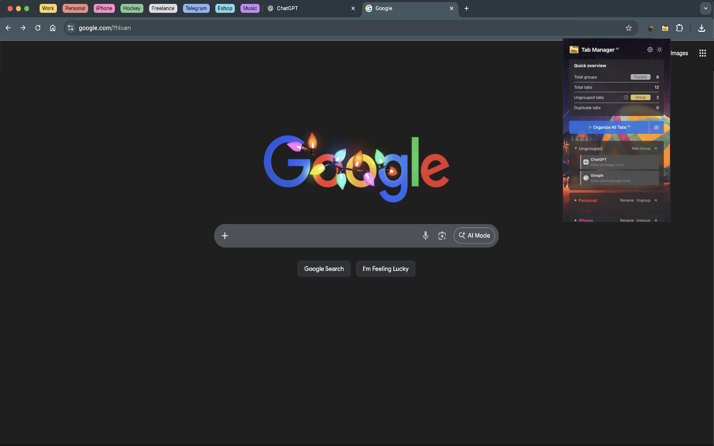The width and height of the screenshot is (714, 446).
Task: Click Expand button for Total groups
Action: pyautogui.click(x=640, y=77)
